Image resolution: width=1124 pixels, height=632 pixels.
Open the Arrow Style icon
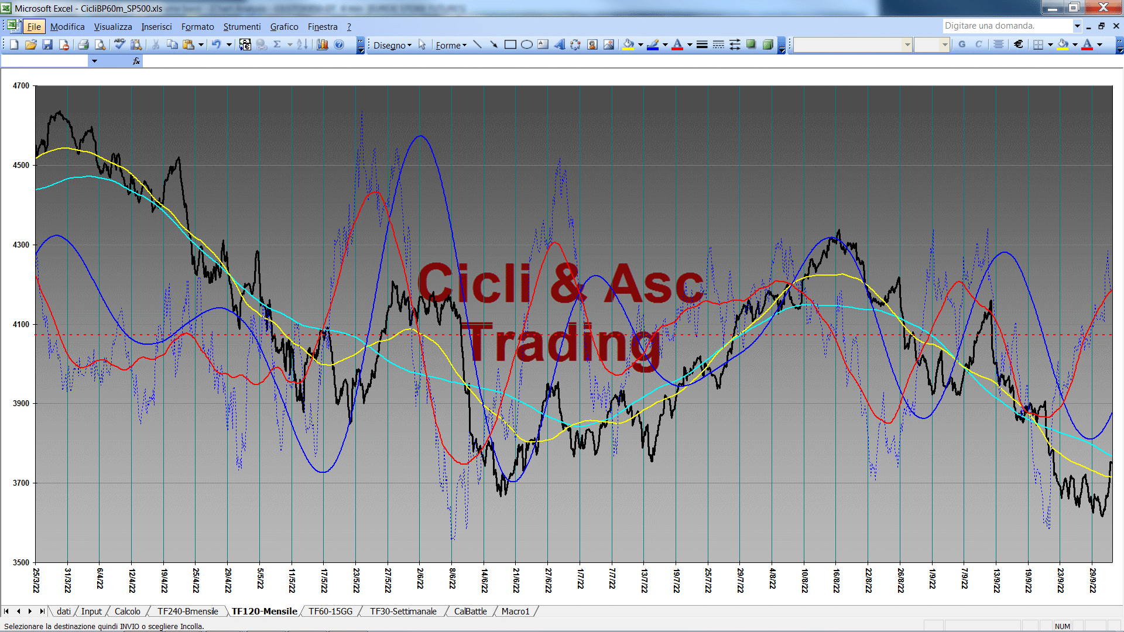tap(735, 45)
